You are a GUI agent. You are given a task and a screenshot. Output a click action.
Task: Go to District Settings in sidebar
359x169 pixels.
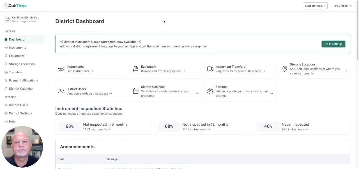(20, 113)
